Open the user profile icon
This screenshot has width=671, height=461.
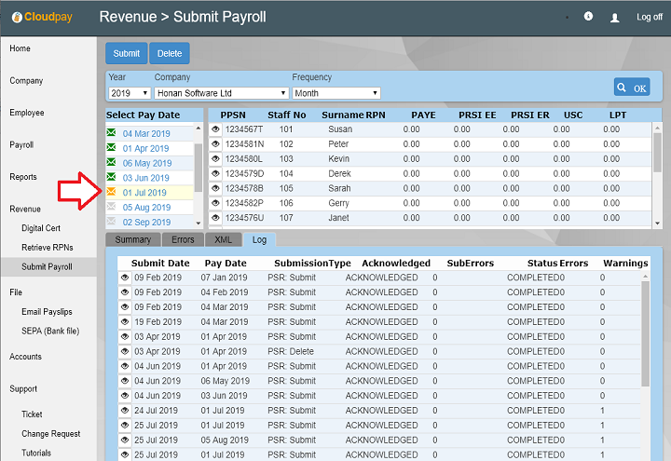614,18
